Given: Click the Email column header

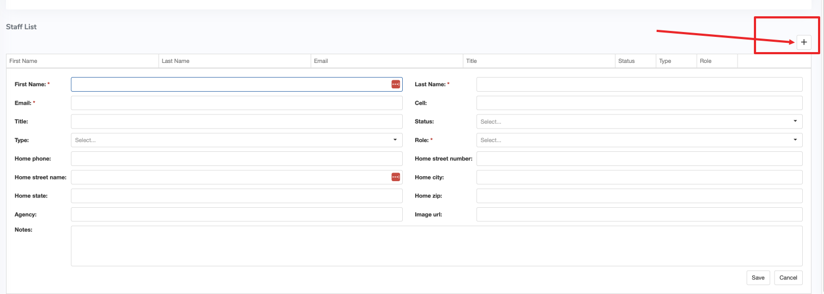Looking at the screenshot, I should pos(386,61).
